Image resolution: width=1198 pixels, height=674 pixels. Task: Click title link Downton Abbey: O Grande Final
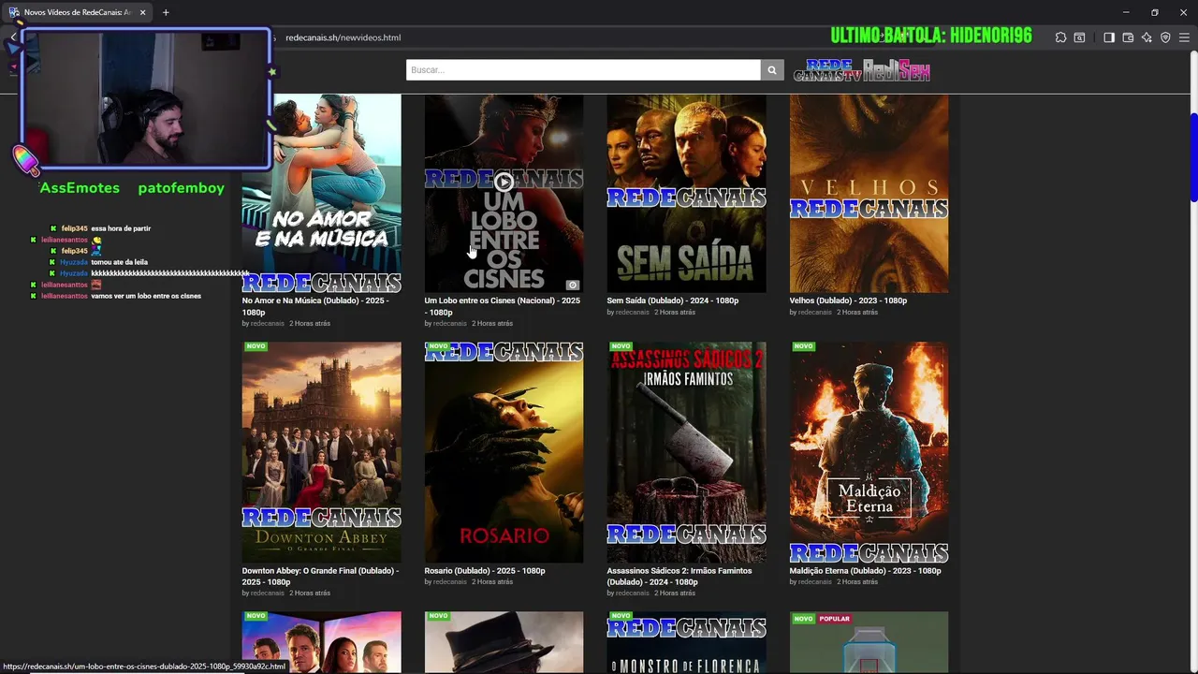320,576
